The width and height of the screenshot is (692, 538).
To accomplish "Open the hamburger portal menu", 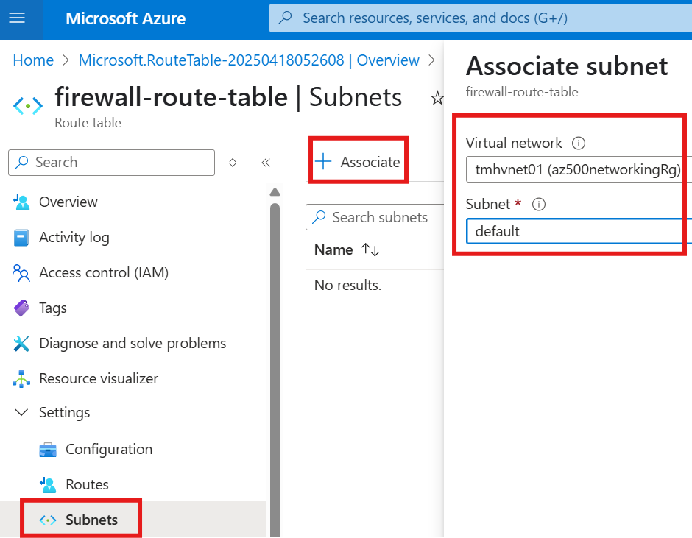I will [17, 18].
